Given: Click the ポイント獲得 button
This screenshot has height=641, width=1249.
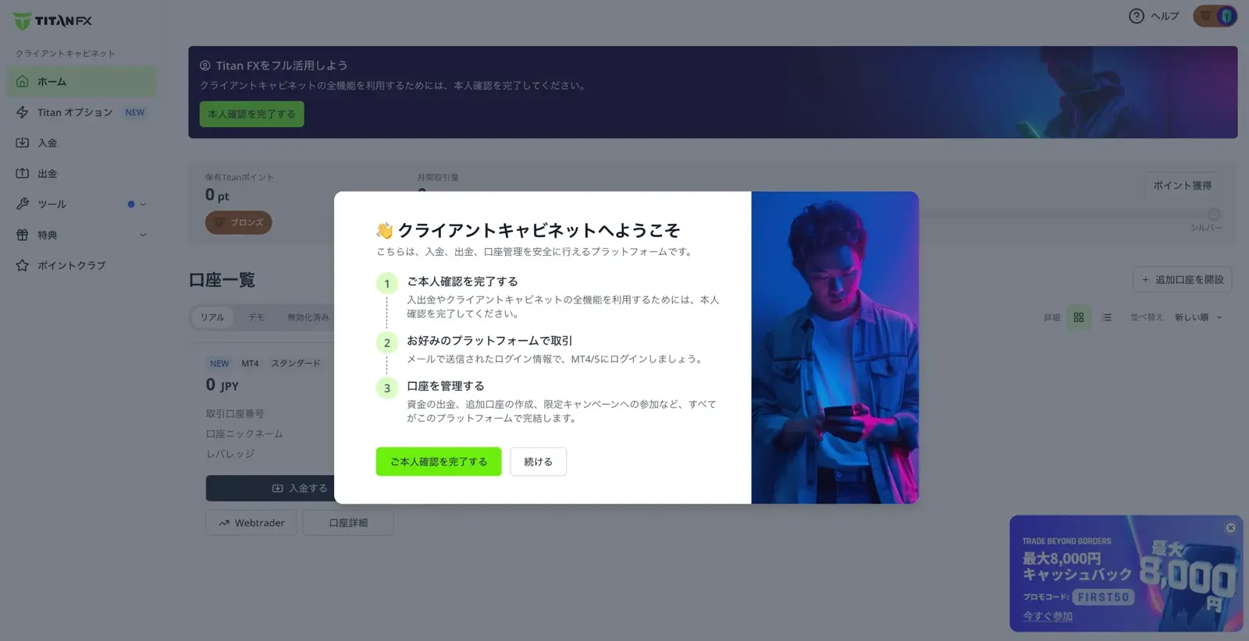Looking at the screenshot, I should click(x=1182, y=186).
